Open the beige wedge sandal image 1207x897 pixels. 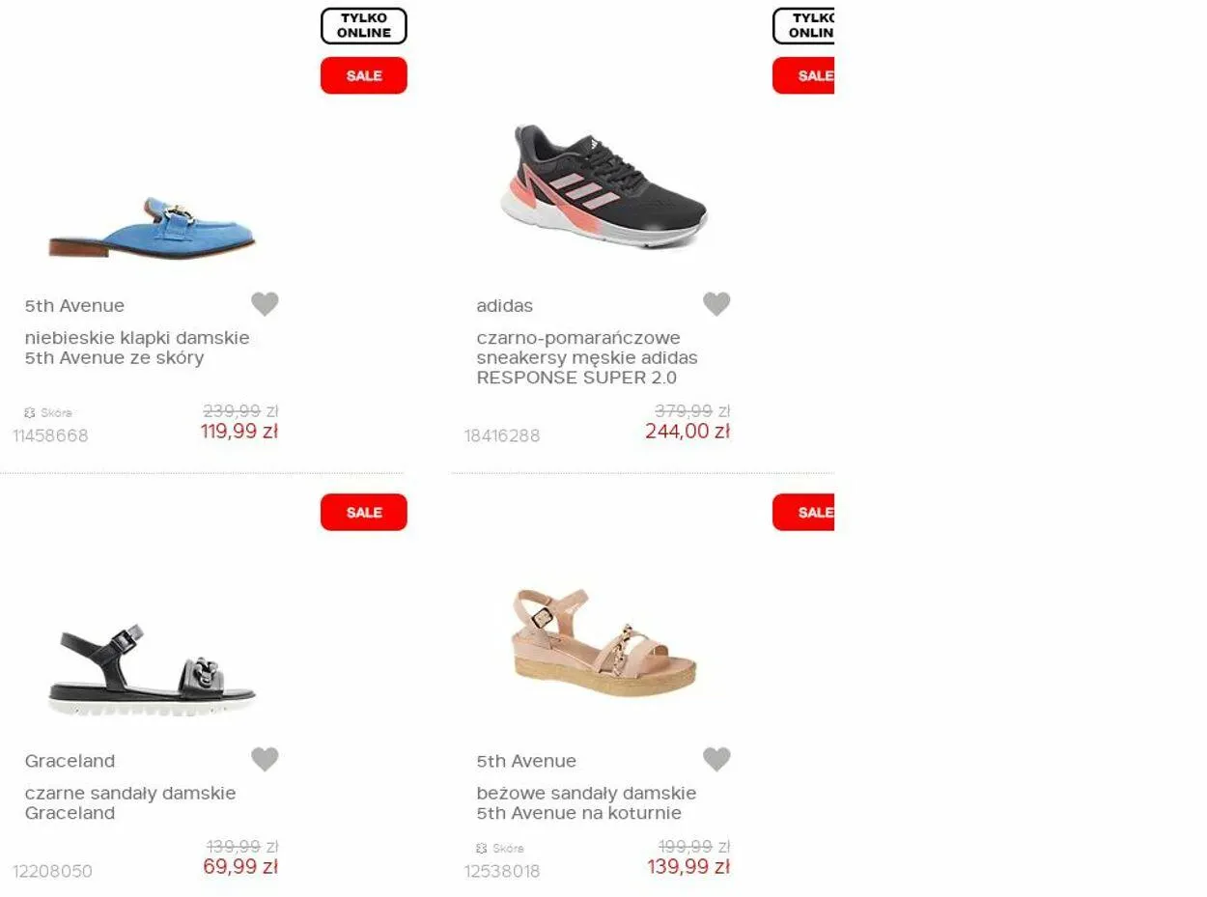coord(603,642)
